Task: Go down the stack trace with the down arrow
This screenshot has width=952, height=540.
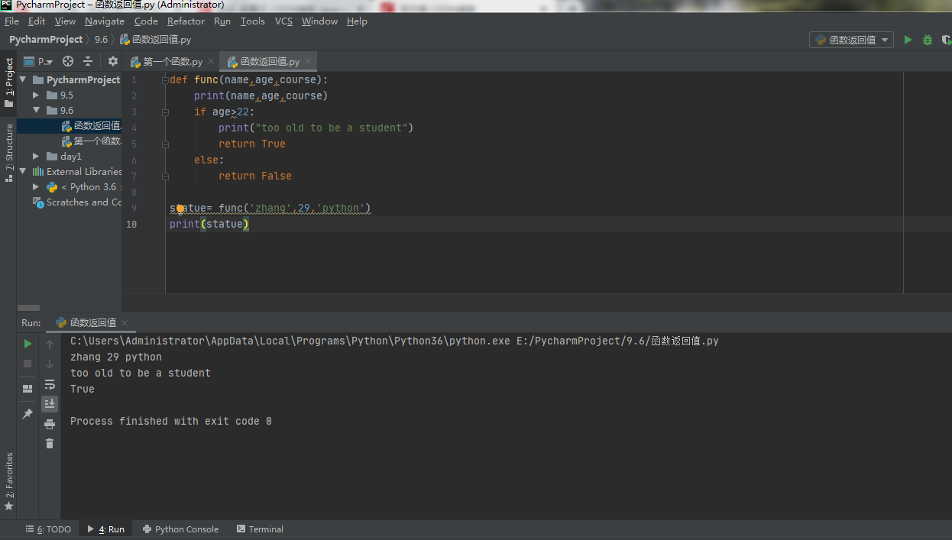Action: coord(50,364)
